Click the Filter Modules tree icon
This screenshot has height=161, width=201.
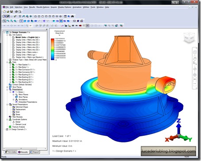[x=10, y=117]
